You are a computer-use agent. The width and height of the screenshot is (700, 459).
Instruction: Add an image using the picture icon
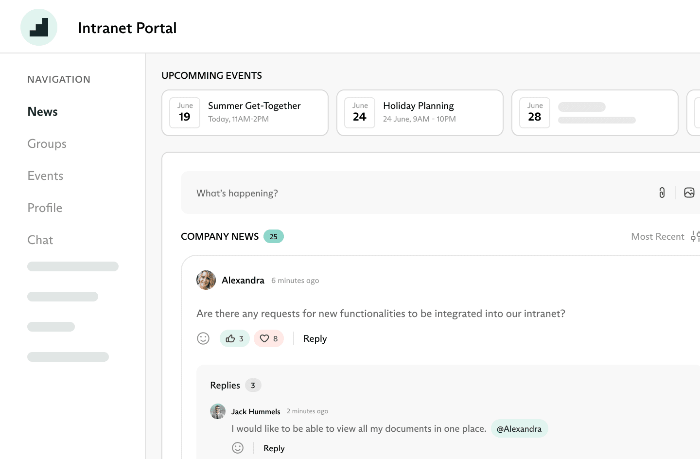click(x=689, y=193)
